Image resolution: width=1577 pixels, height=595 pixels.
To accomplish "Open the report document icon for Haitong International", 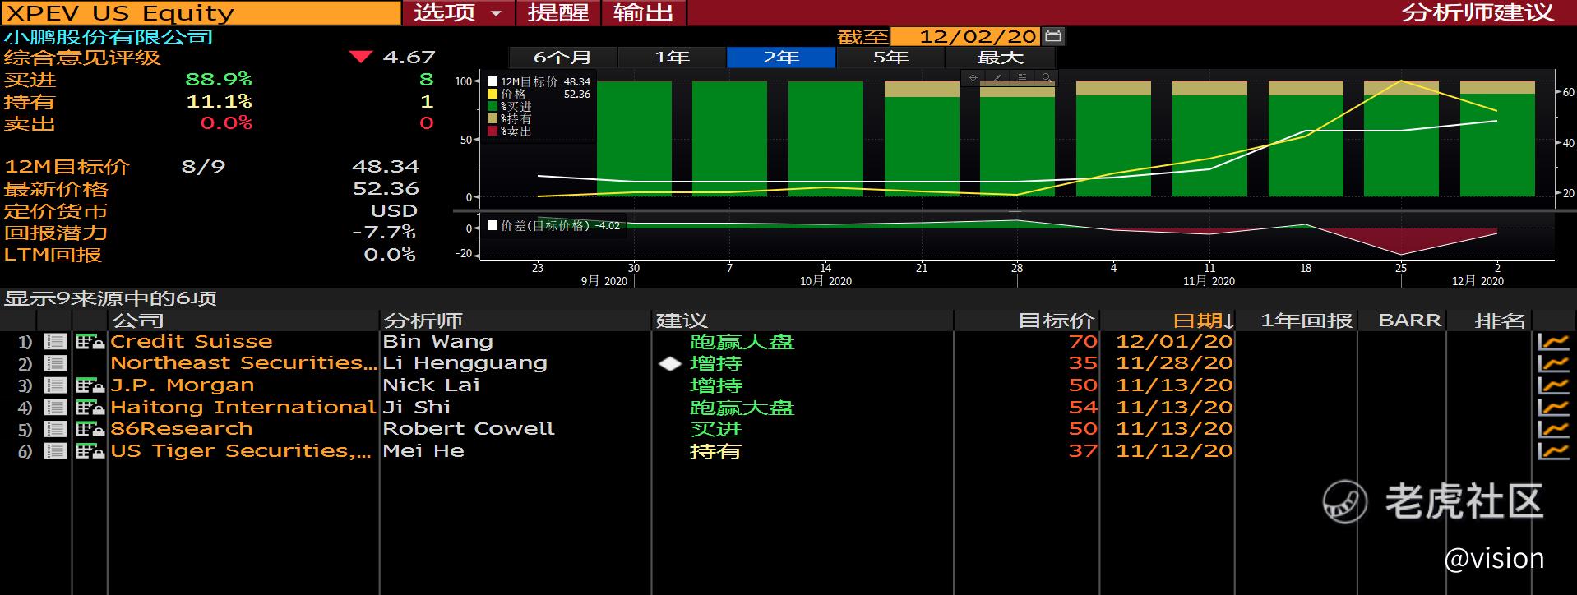I will (55, 408).
